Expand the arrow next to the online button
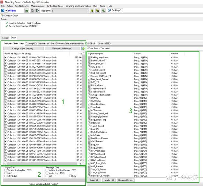Image resolution: width=203 pixels, height=186 pixels. 6,11
